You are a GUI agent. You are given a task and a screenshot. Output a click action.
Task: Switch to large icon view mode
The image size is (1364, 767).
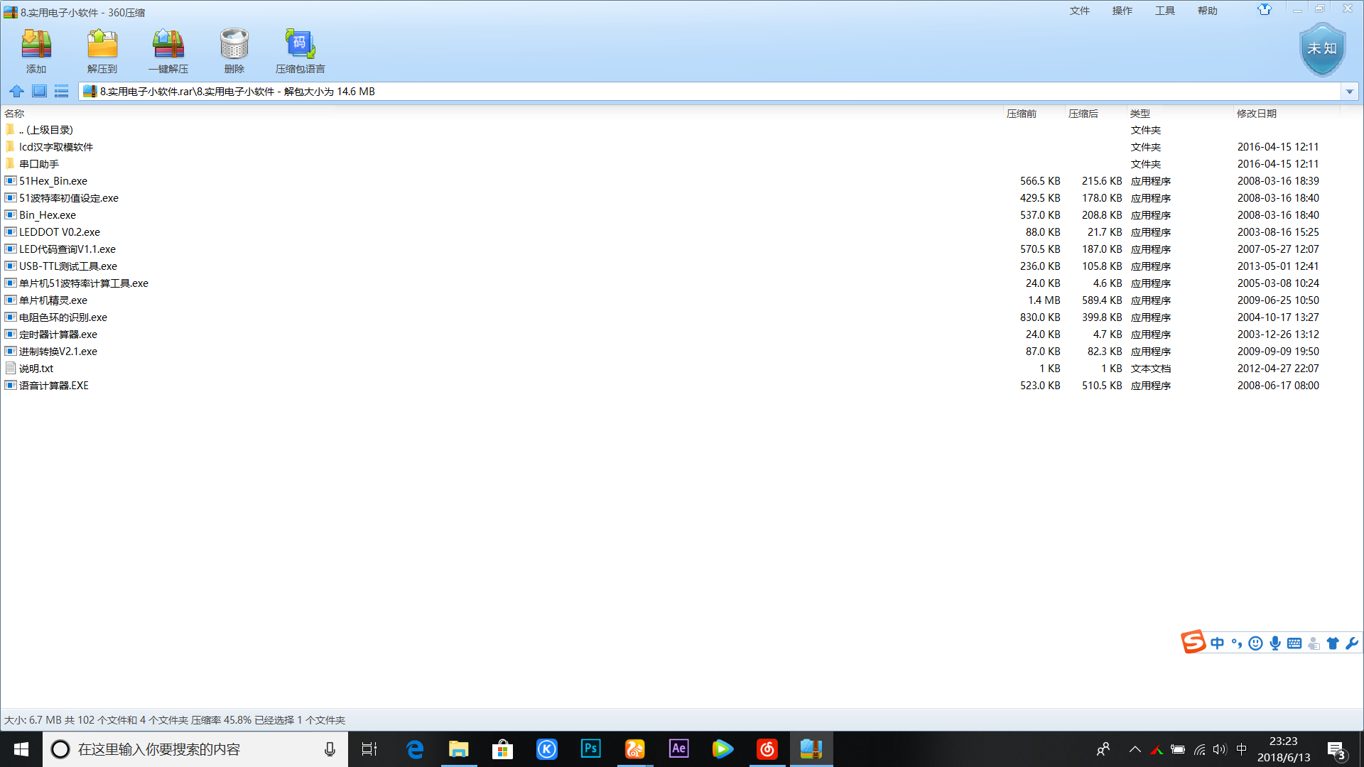pos(39,91)
